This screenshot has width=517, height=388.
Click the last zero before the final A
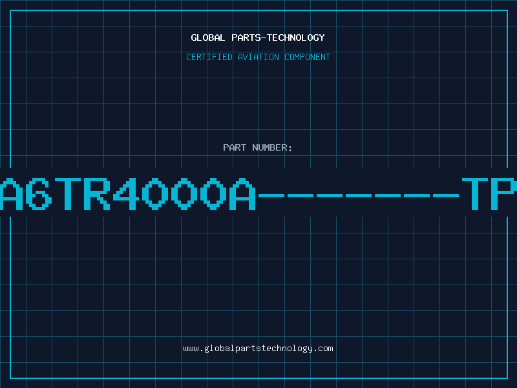[213, 194]
